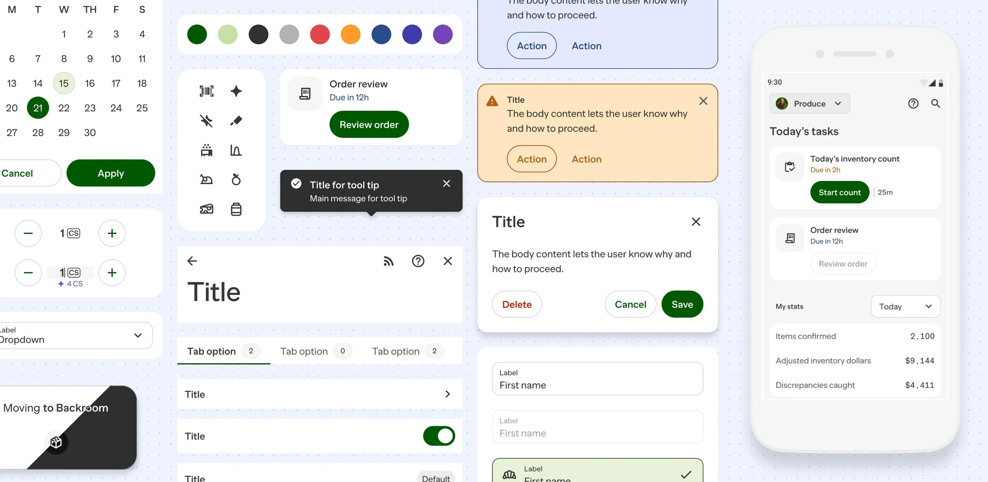
Task: Open help icon in the phone app header
Action: coord(913,104)
